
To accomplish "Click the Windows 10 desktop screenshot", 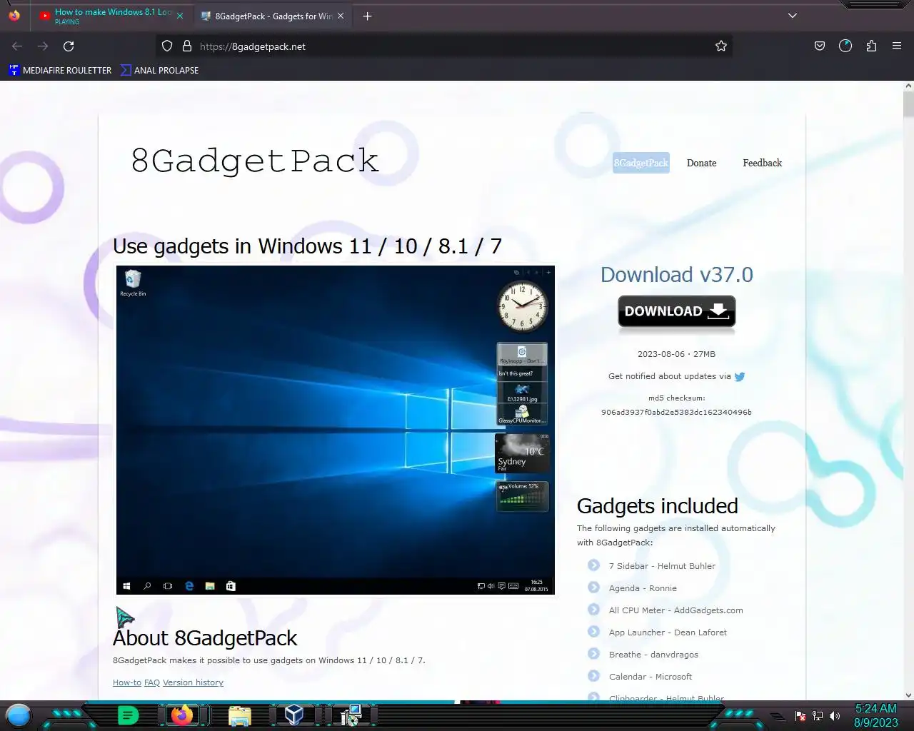I will 336,430.
